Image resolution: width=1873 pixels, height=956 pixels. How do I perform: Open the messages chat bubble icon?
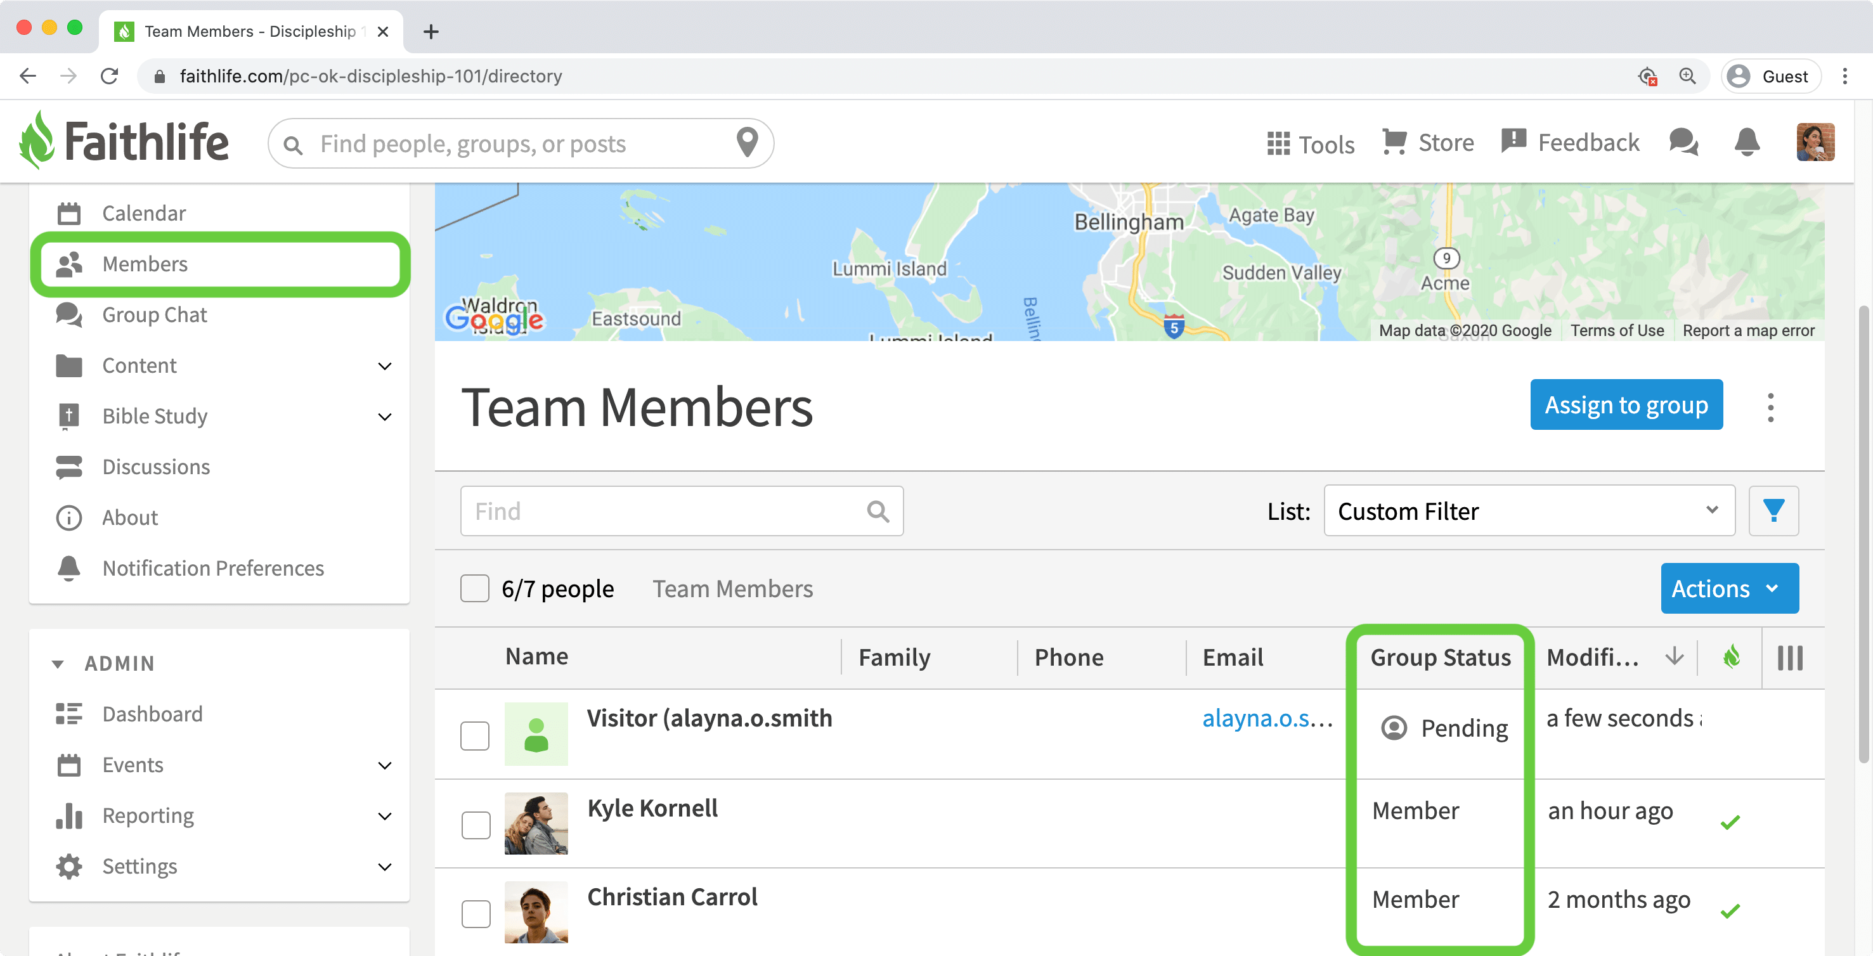(1683, 143)
